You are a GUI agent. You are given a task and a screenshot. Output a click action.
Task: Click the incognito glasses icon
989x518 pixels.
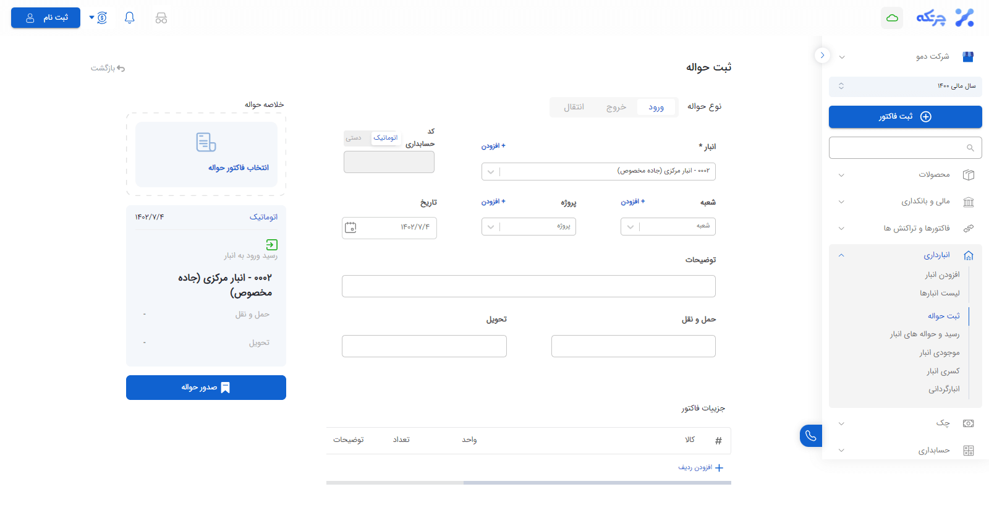161,18
